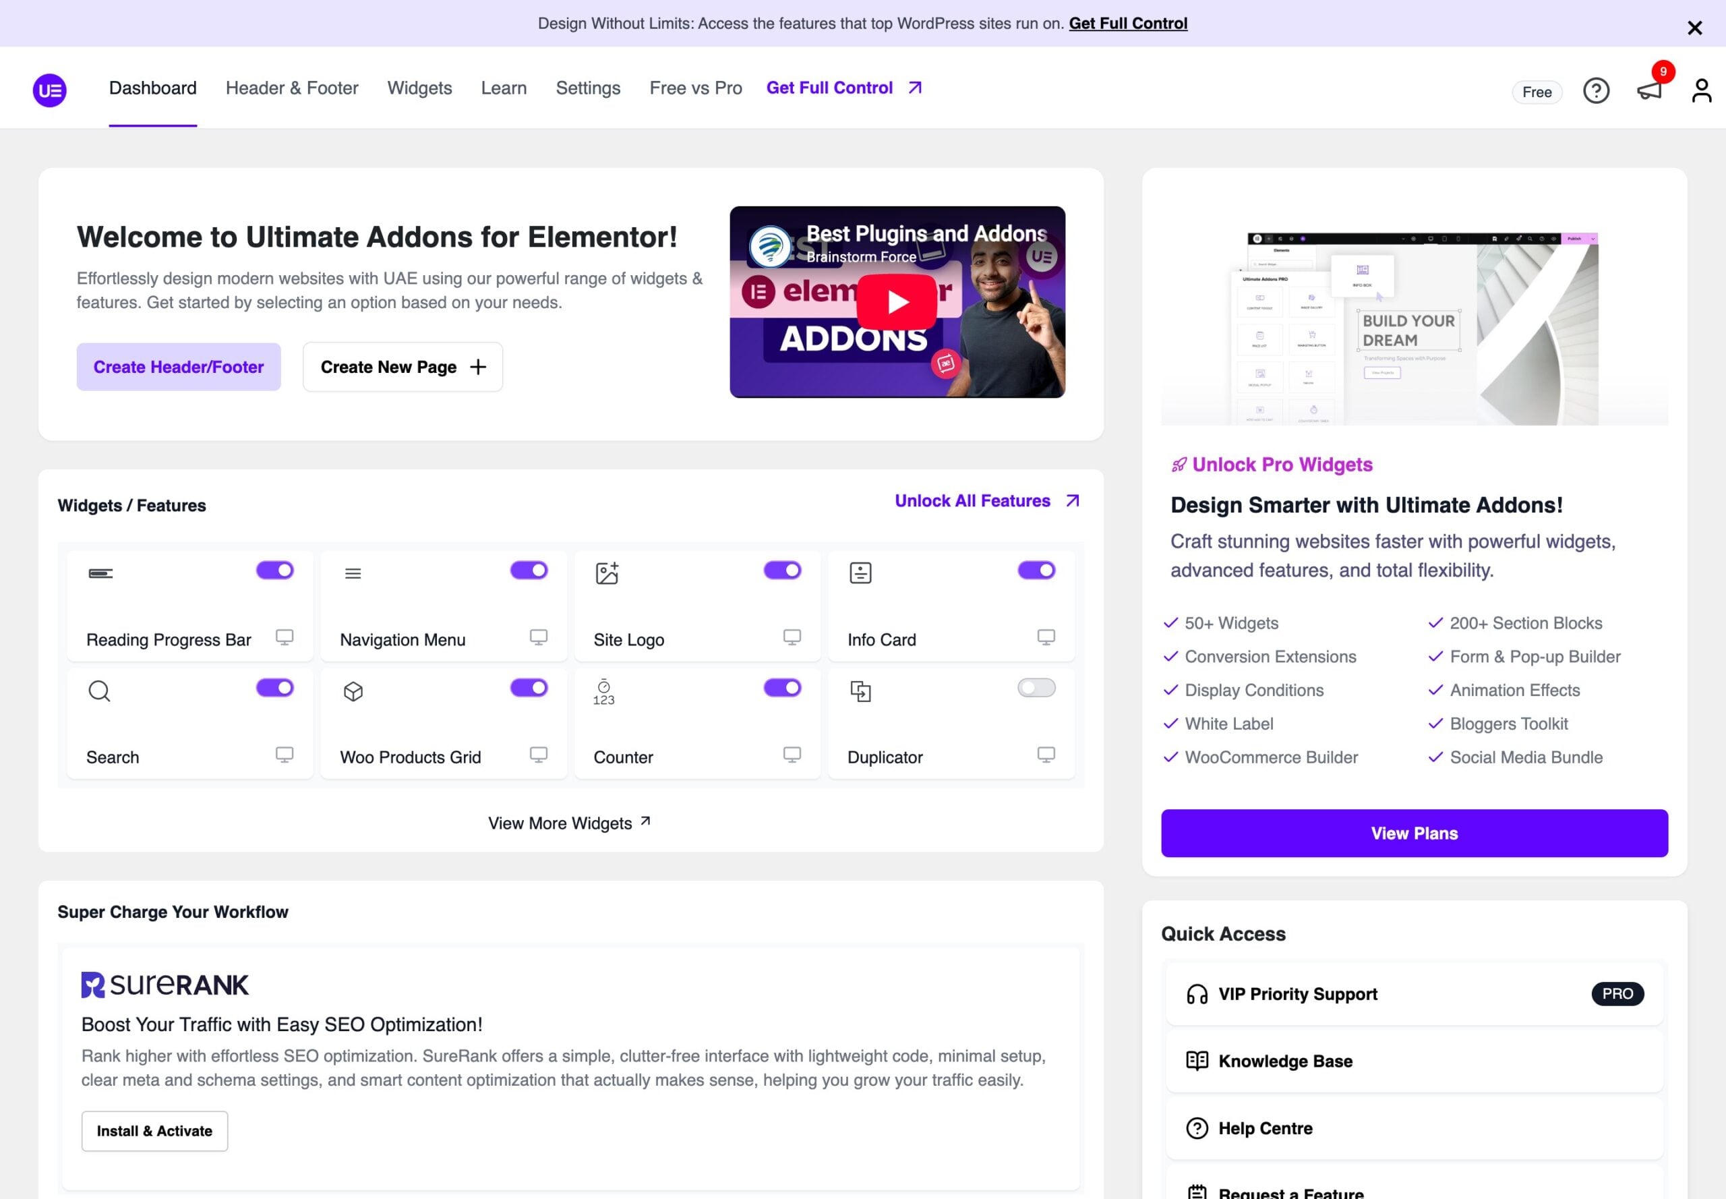The image size is (1726, 1199).
Task: Open the Search demo monitor icon
Action: (x=285, y=754)
